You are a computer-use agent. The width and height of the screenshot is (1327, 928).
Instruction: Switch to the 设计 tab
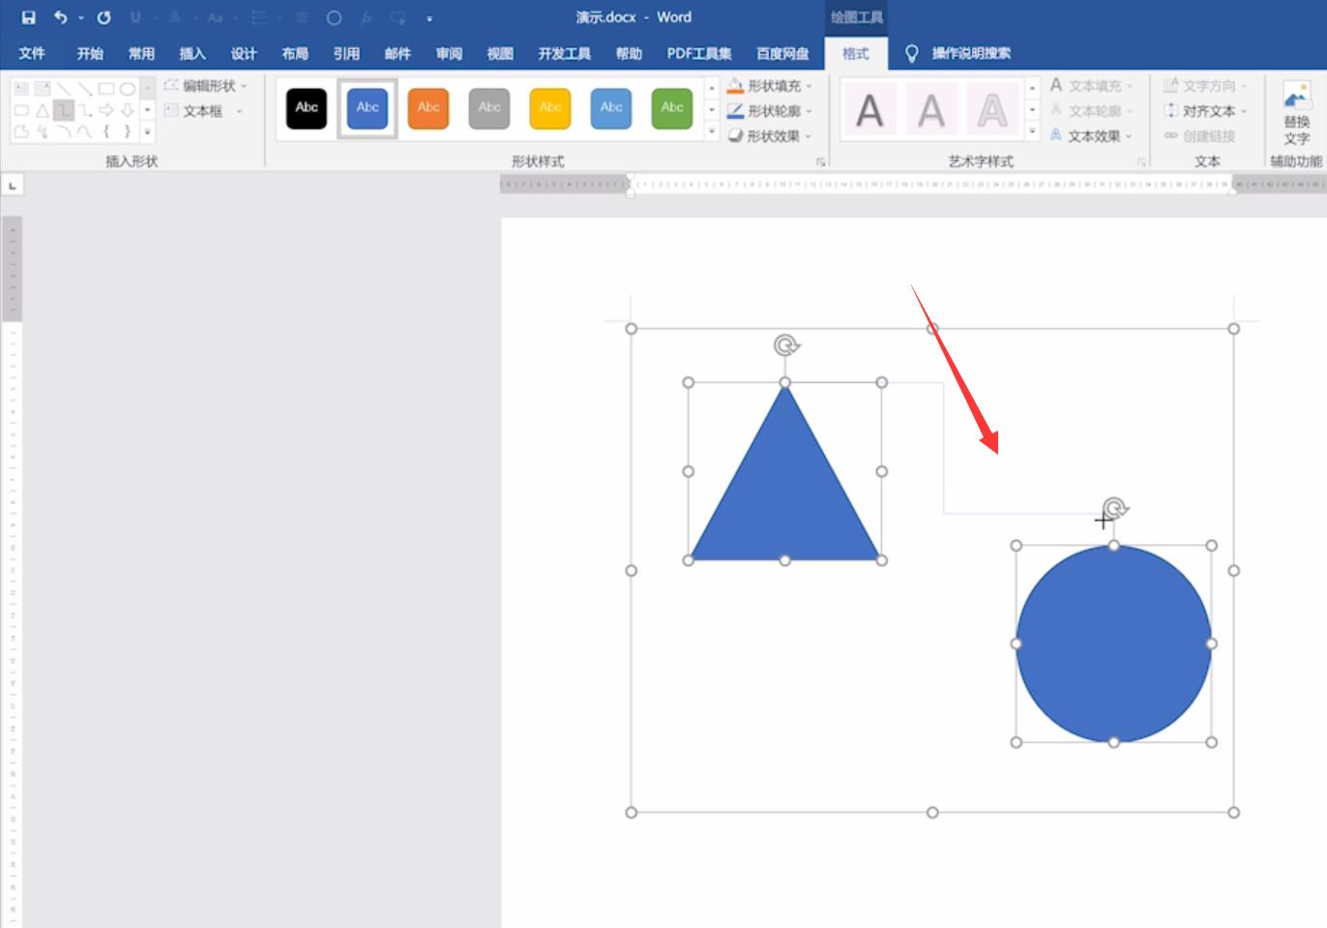[244, 53]
